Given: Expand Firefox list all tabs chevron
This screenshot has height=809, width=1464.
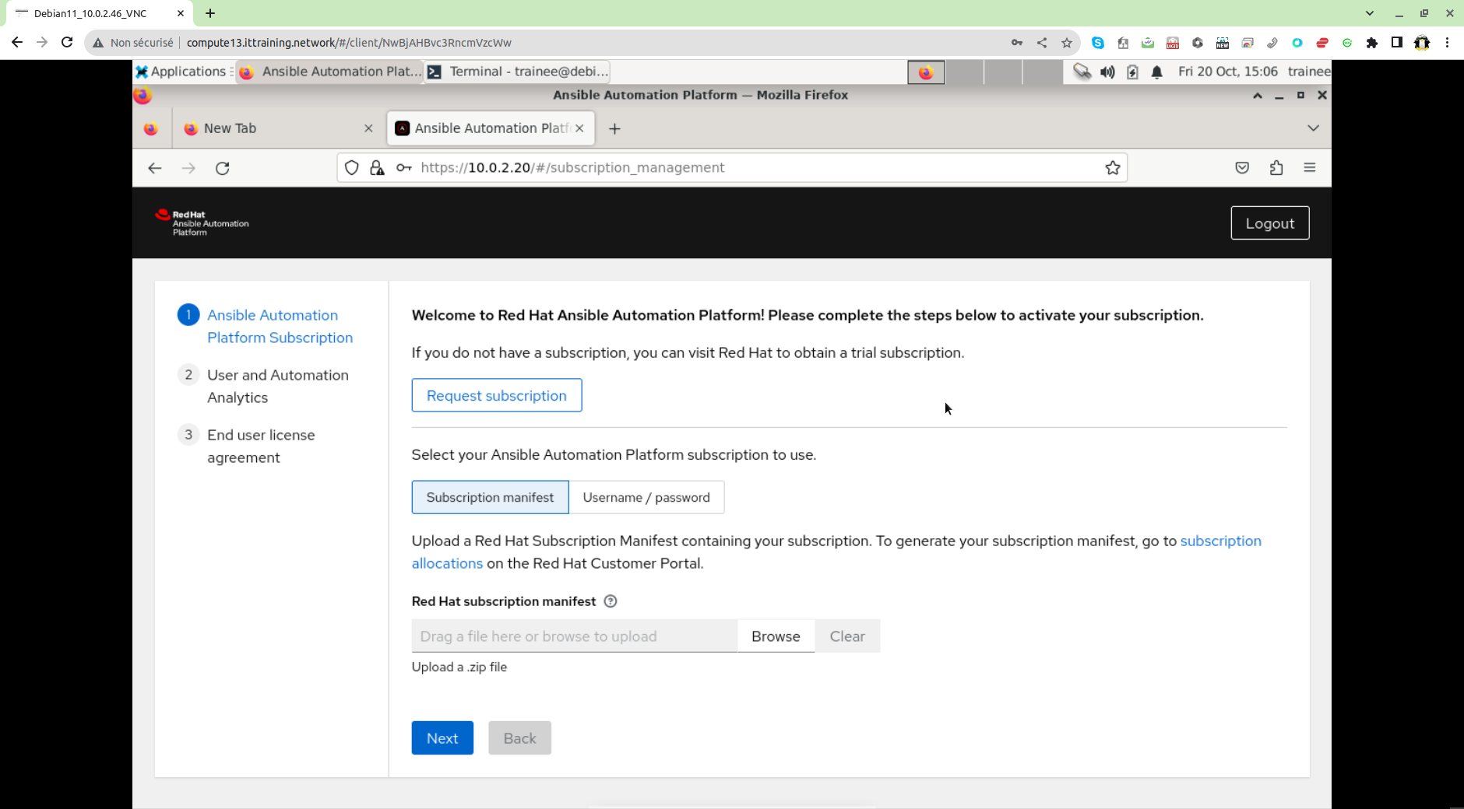Looking at the screenshot, I should point(1313,128).
